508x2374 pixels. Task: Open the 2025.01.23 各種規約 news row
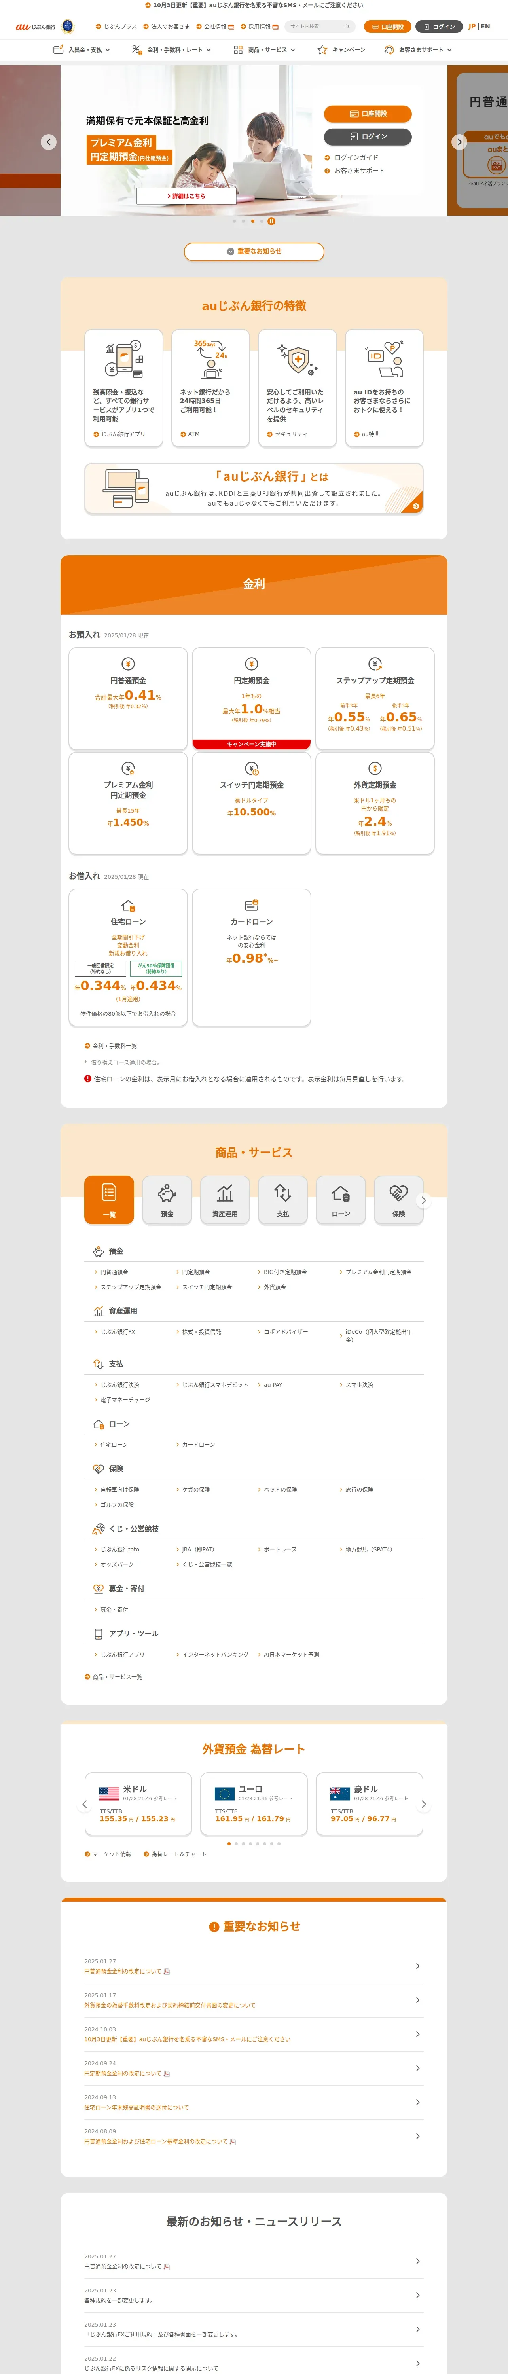tap(254, 2295)
